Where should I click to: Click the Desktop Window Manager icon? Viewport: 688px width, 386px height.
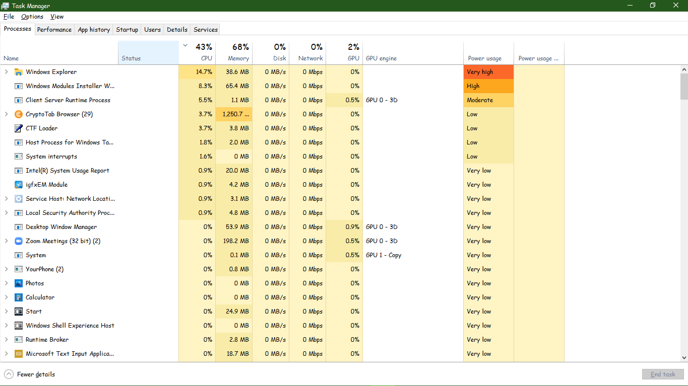19,227
